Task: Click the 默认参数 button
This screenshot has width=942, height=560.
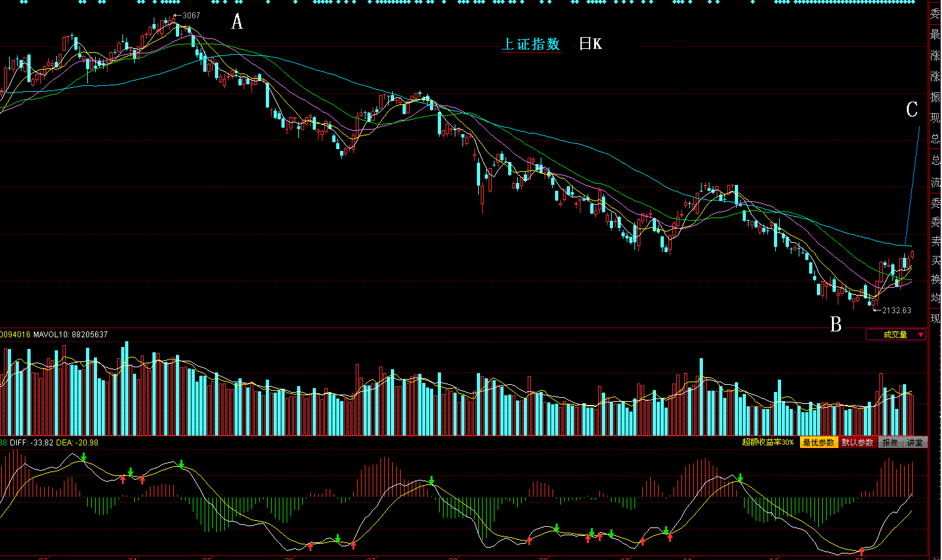Action: (x=857, y=442)
